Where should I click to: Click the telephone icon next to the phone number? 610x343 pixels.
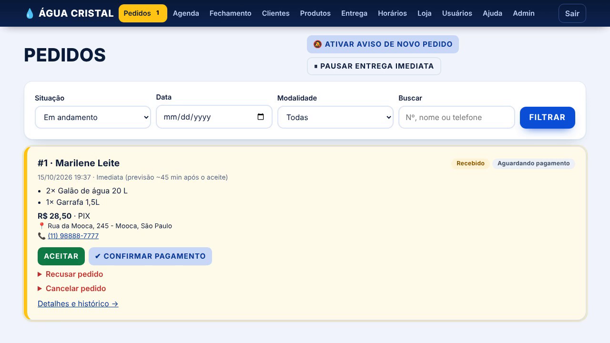[41, 236]
